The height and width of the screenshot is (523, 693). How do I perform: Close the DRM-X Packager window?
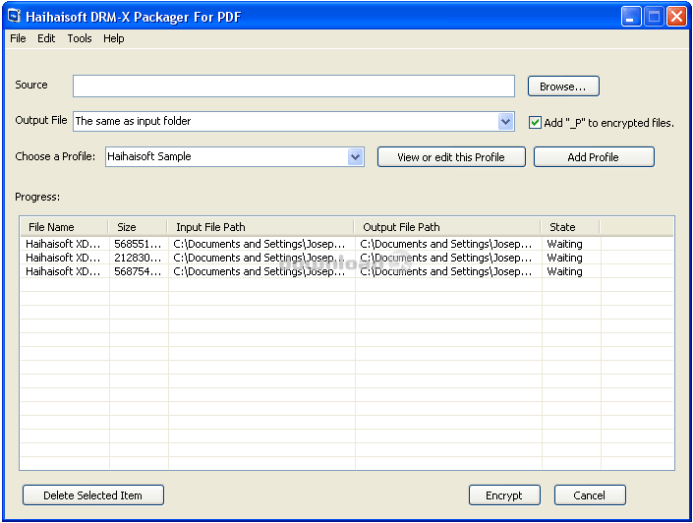coord(676,17)
